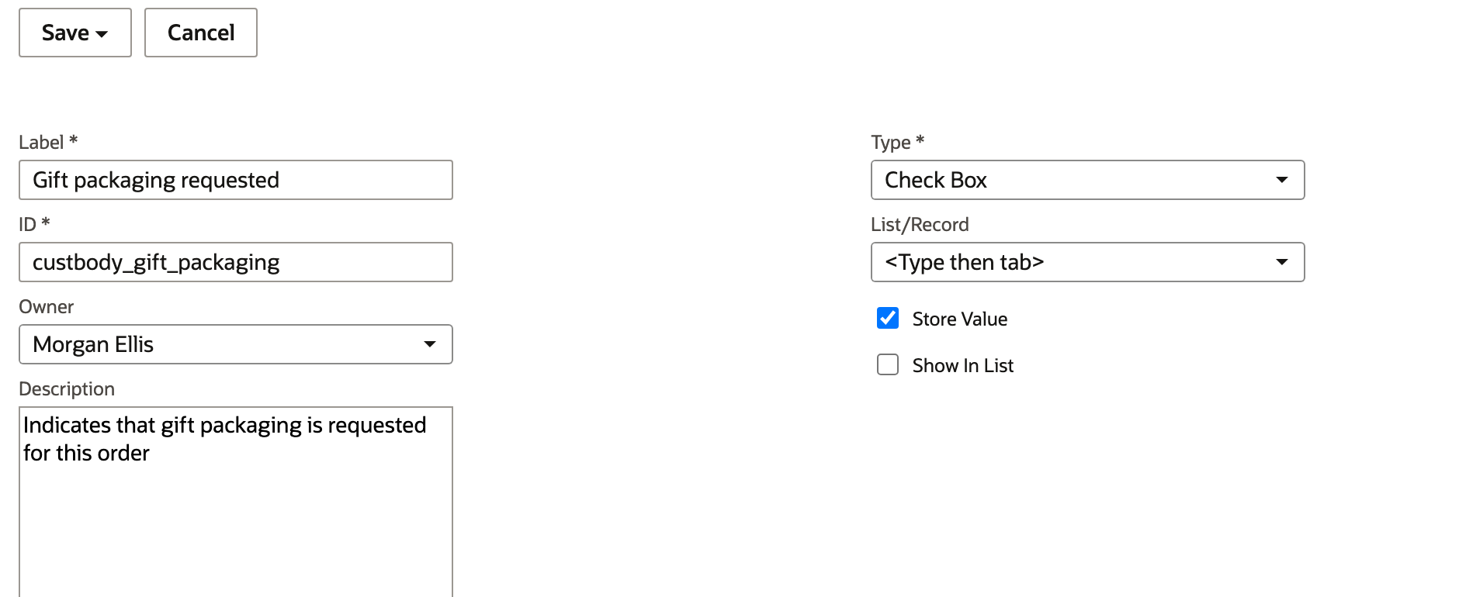Click the Owner field label
The height and width of the screenshot is (597, 1459).
(x=47, y=307)
